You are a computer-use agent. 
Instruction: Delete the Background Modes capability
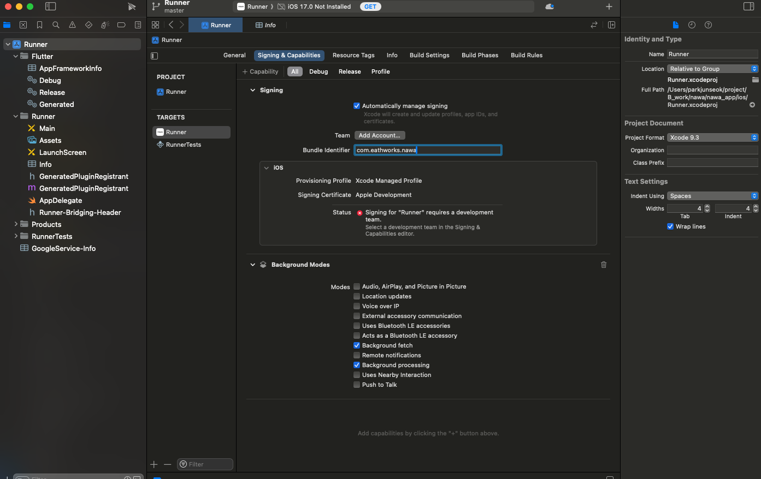tap(604, 265)
